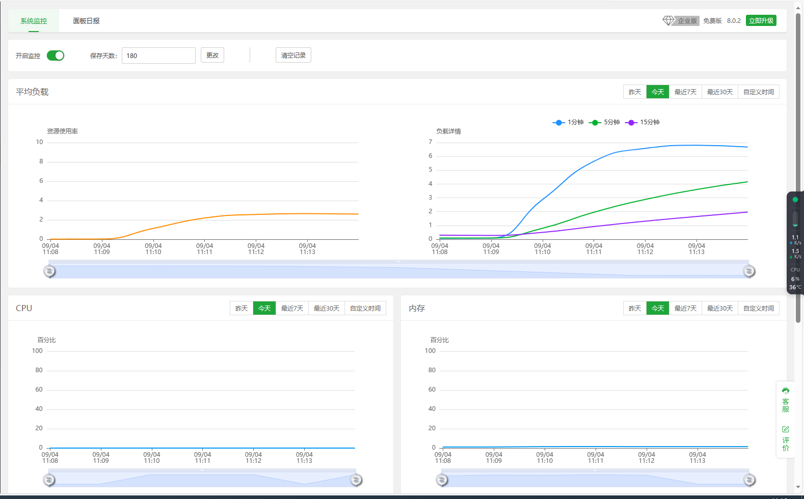804x499 pixels.
Task: Select 最近7天 in 内存 panel
Action: (x=685, y=308)
